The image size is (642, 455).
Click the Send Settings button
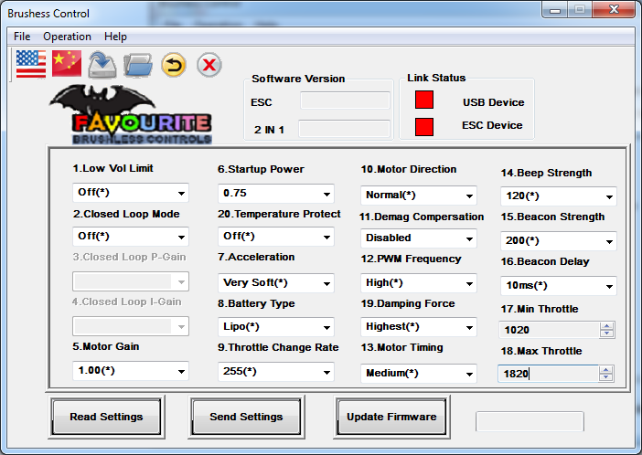point(246,417)
